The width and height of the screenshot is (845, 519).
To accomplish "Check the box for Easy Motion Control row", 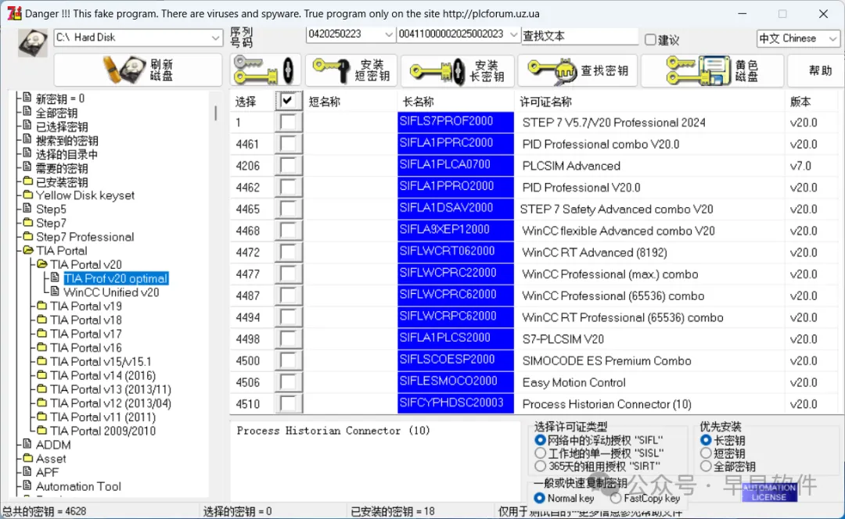I will point(288,382).
